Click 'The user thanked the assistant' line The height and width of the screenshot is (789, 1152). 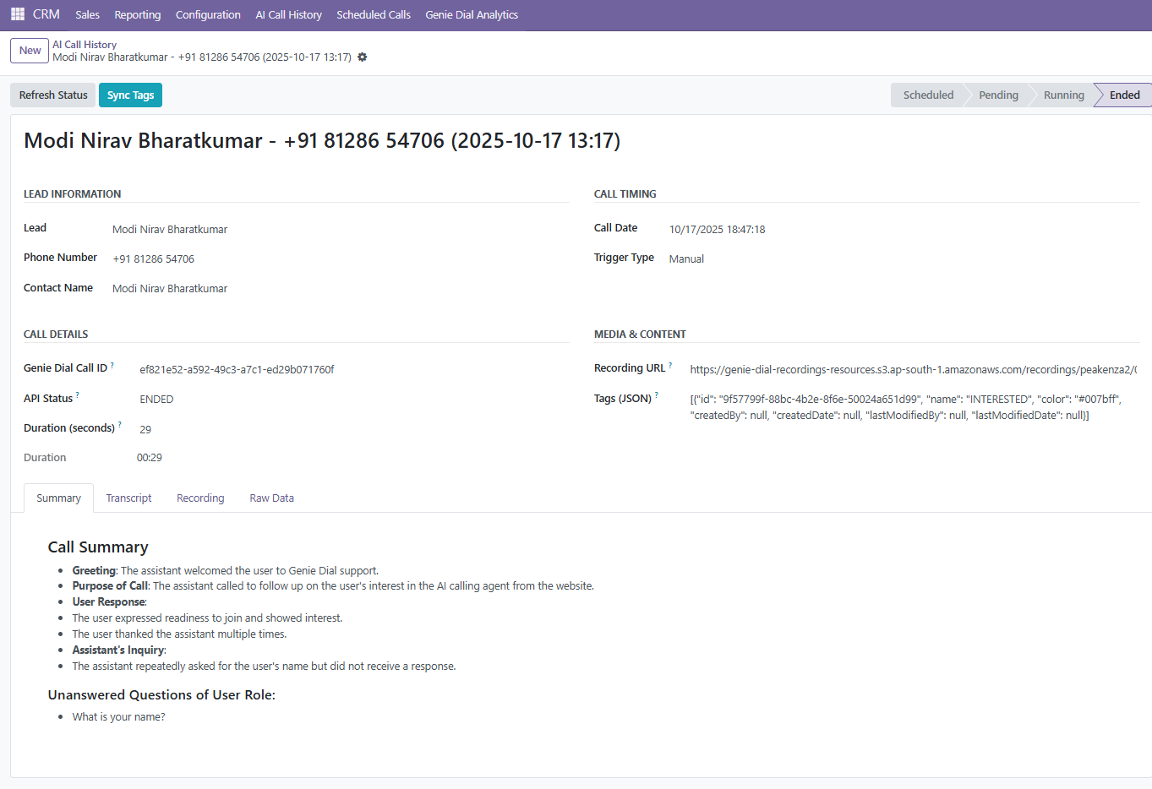(179, 634)
